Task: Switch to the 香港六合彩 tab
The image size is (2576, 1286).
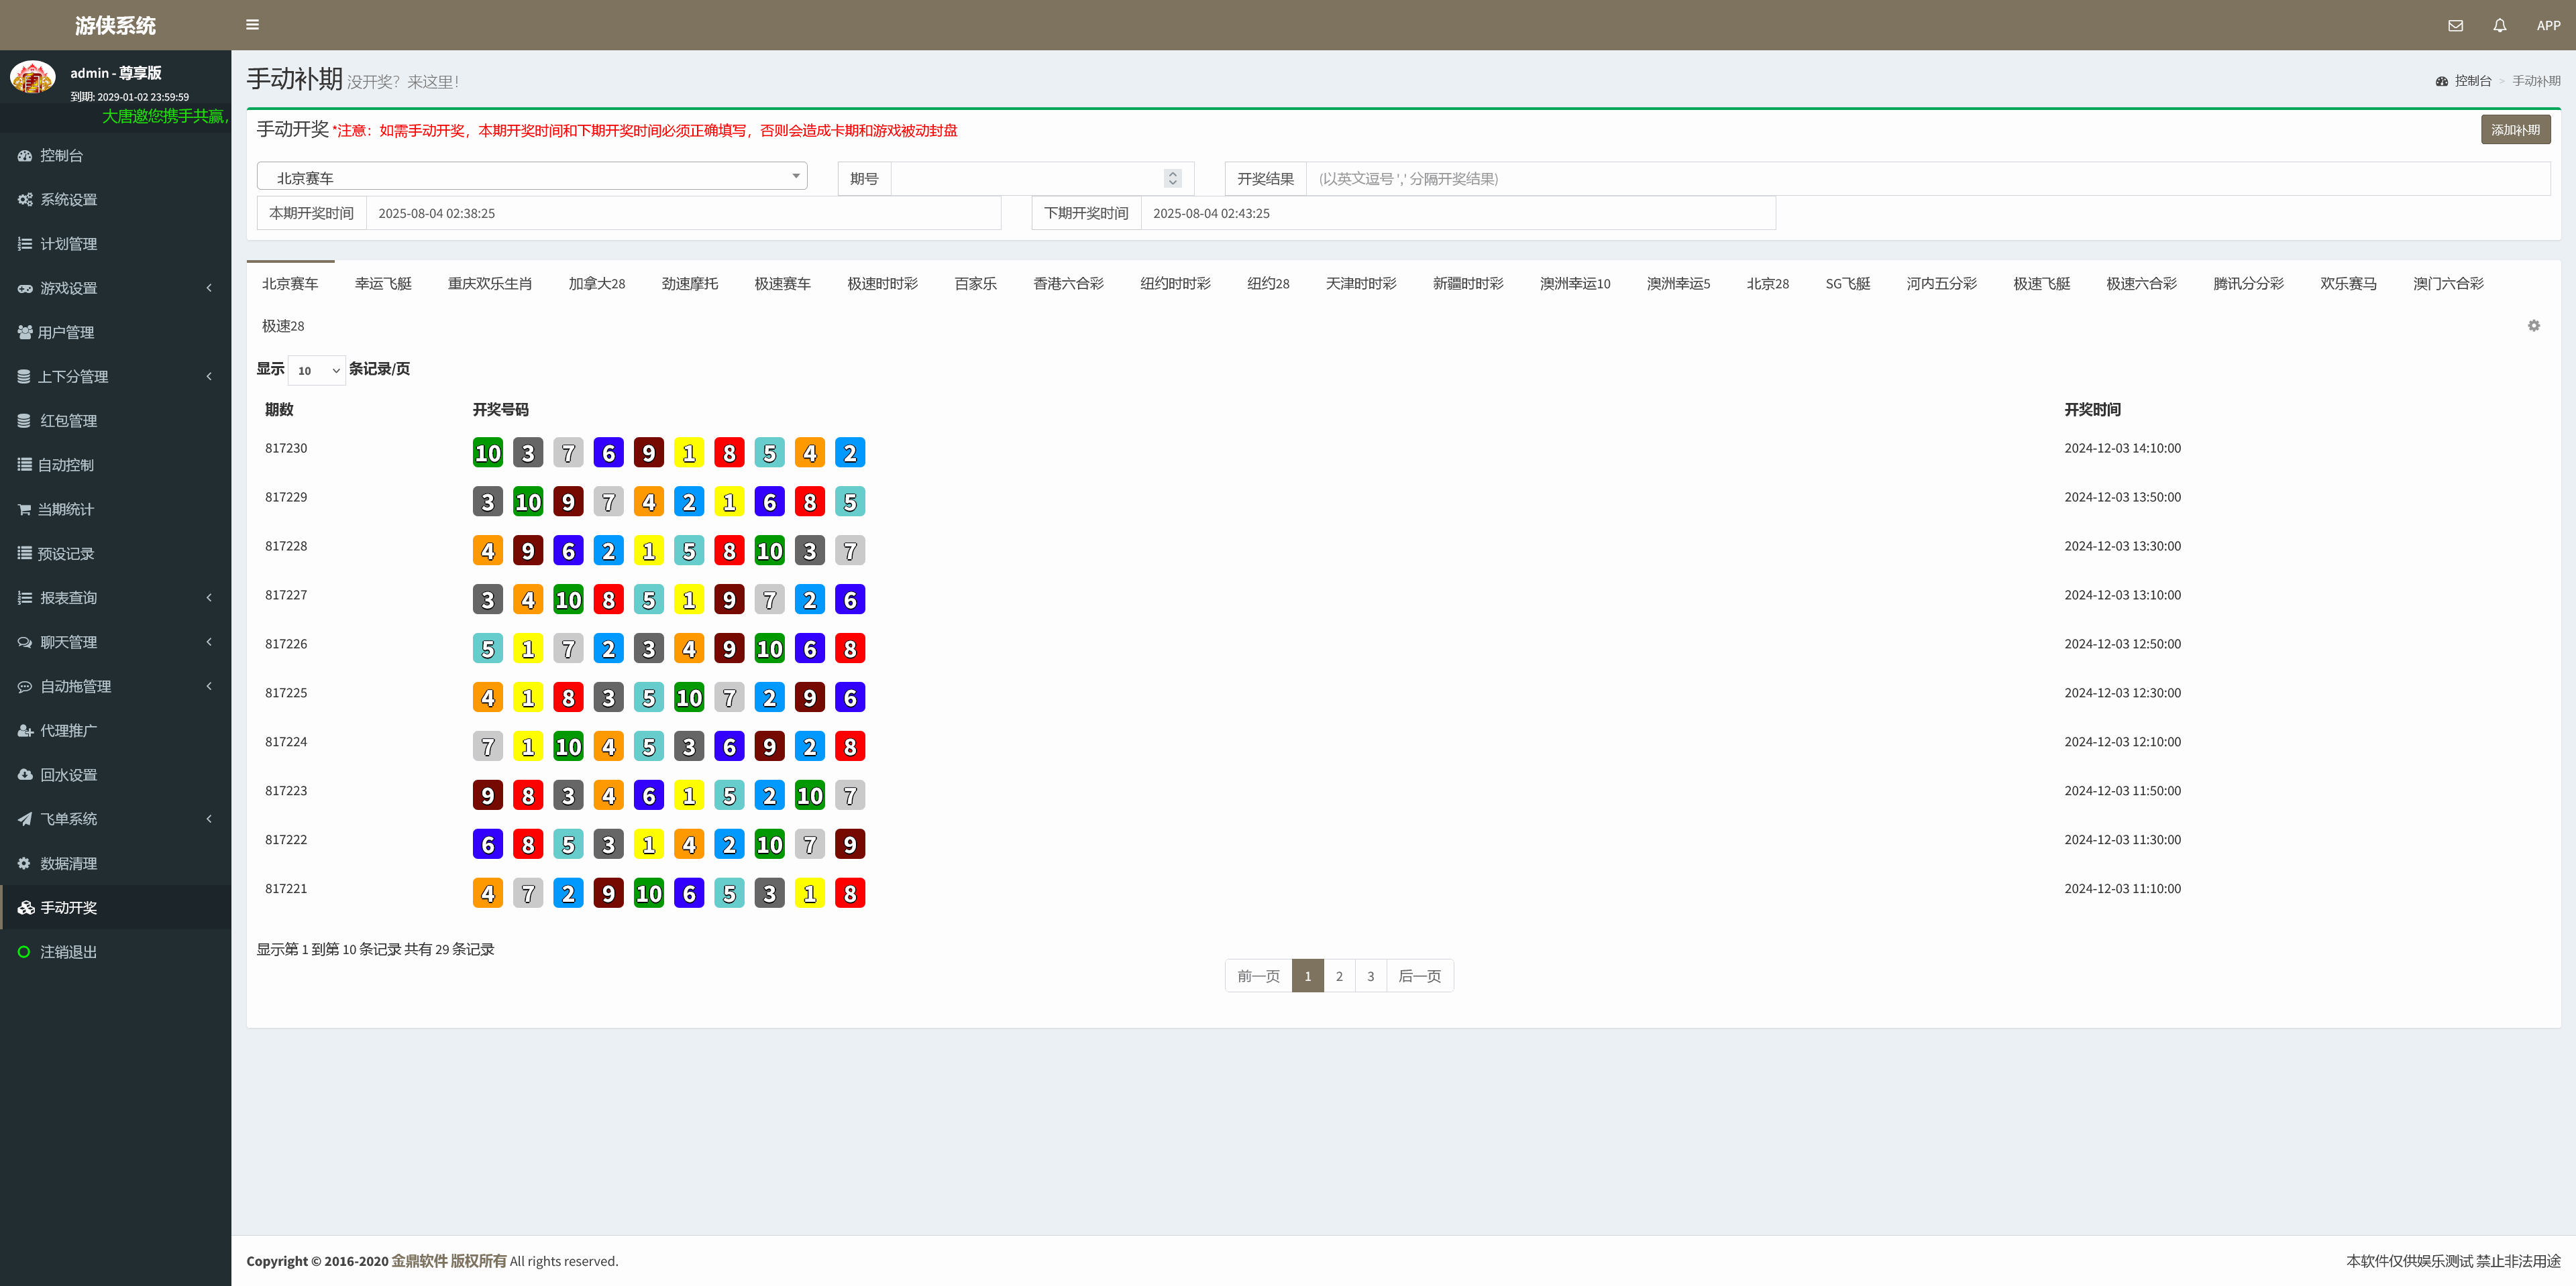Action: pos(1068,284)
